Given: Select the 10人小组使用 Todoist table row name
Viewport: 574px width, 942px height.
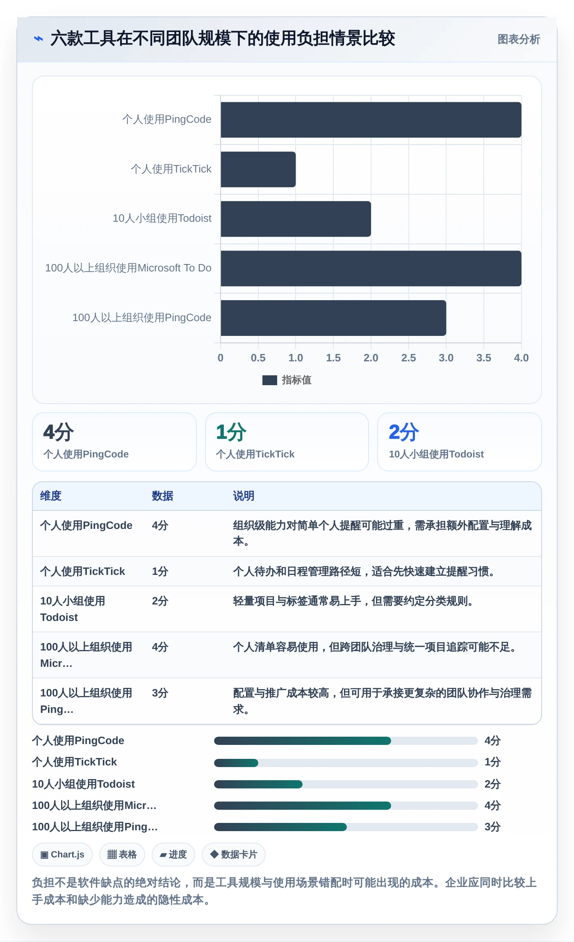Looking at the screenshot, I should (x=73, y=609).
